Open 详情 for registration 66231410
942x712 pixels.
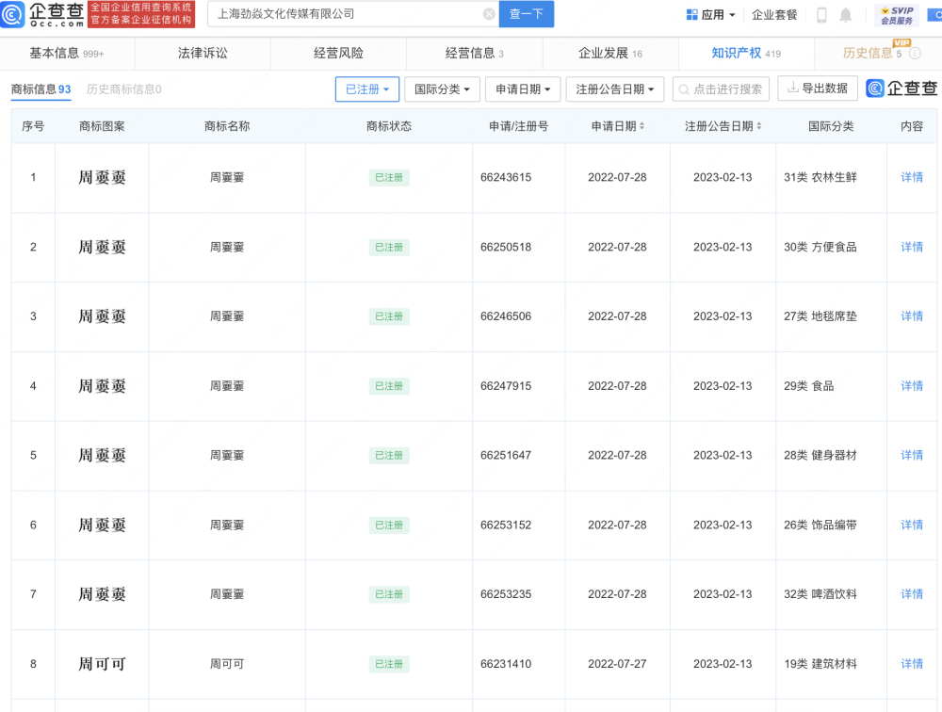tap(911, 664)
